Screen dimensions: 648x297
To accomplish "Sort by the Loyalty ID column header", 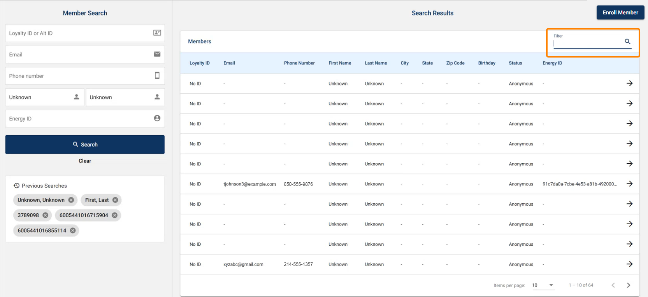I will point(199,63).
